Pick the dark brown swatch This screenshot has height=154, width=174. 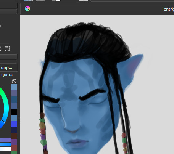coord(14,136)
